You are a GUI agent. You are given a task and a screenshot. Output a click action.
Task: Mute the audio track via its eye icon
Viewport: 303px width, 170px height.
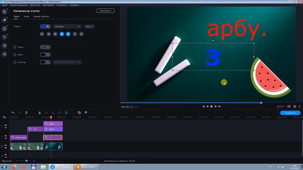coord(6,154)
